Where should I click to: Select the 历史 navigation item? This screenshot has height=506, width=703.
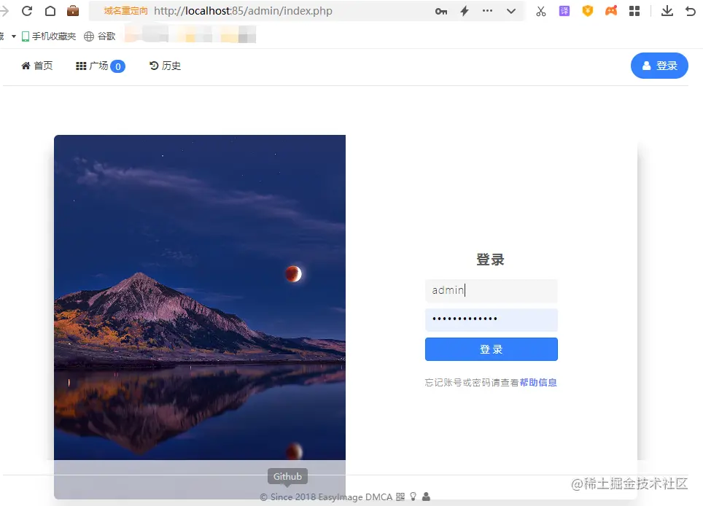(x=165, y=65)
